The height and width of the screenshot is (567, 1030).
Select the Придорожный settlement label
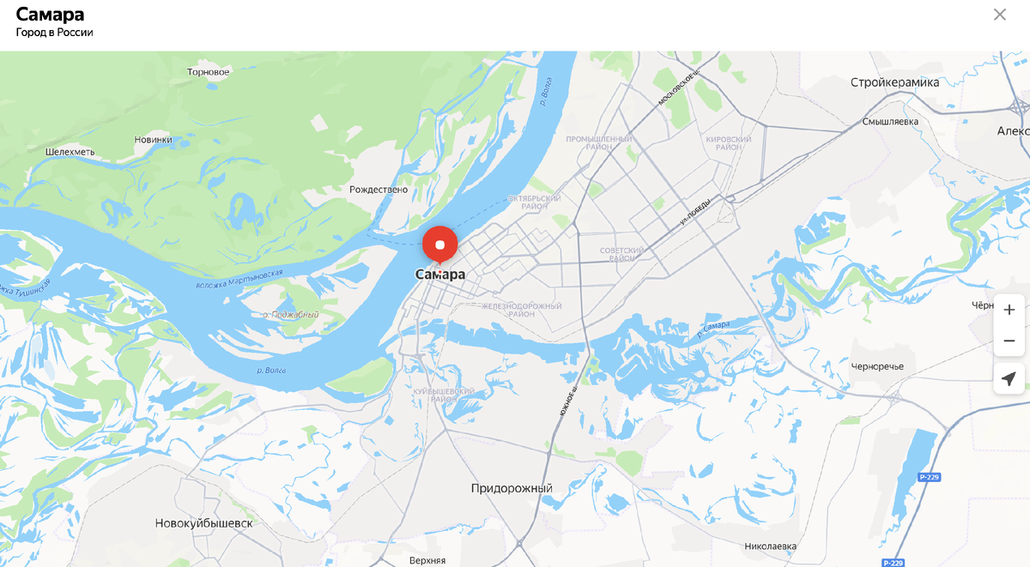coord(512,488)
